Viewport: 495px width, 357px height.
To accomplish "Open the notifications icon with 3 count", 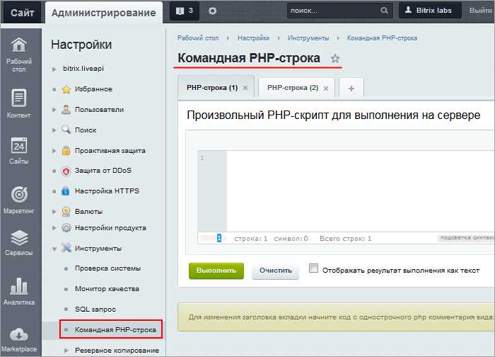I will [185, 11].
